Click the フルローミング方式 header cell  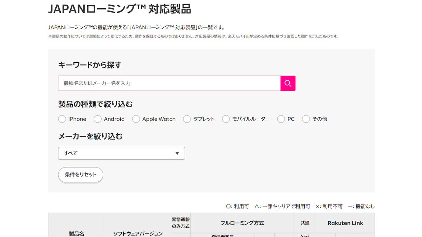242,223
